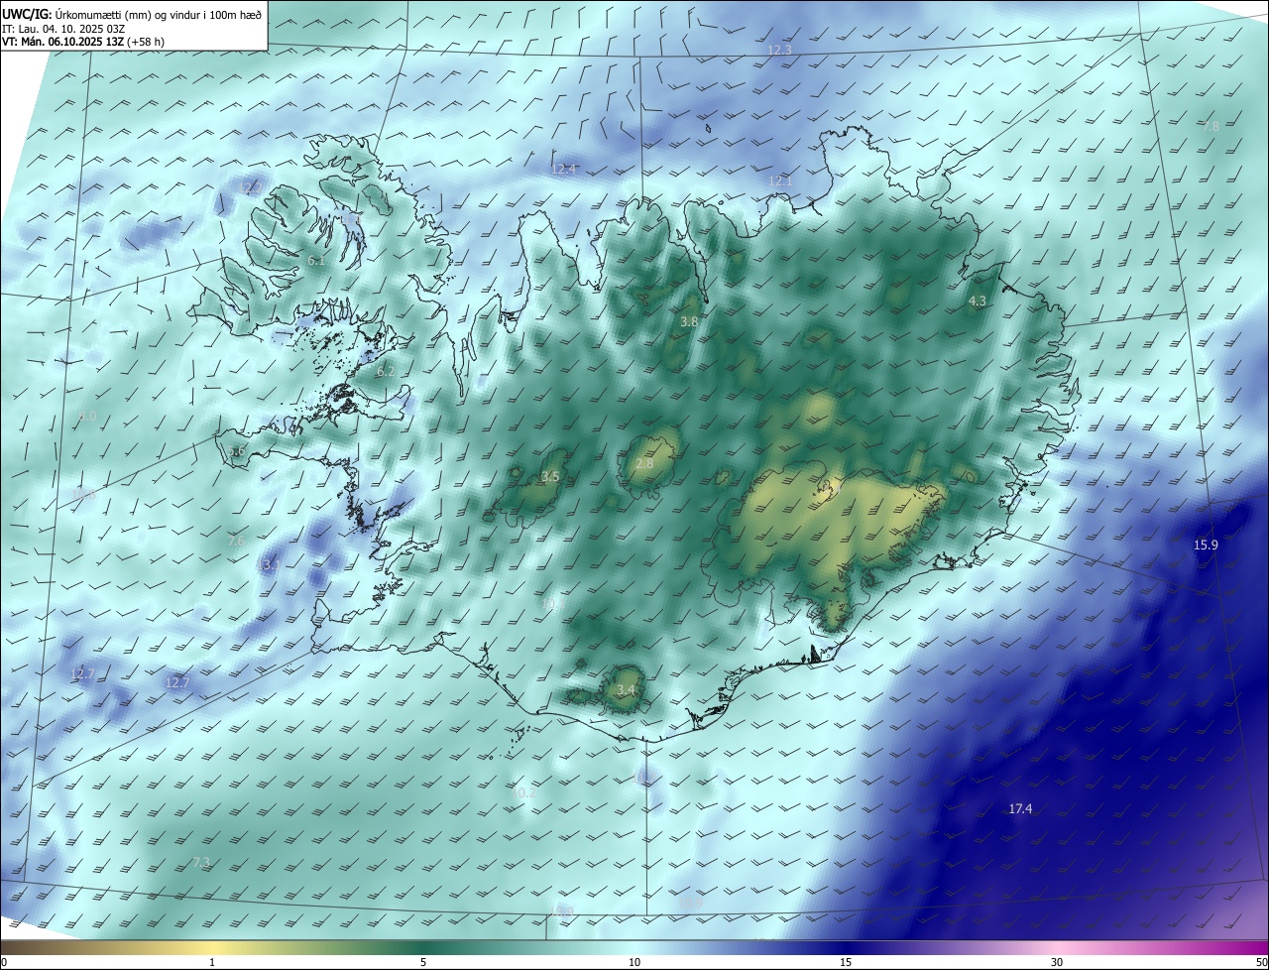Click the 7.3 value label

pos(201,863)
